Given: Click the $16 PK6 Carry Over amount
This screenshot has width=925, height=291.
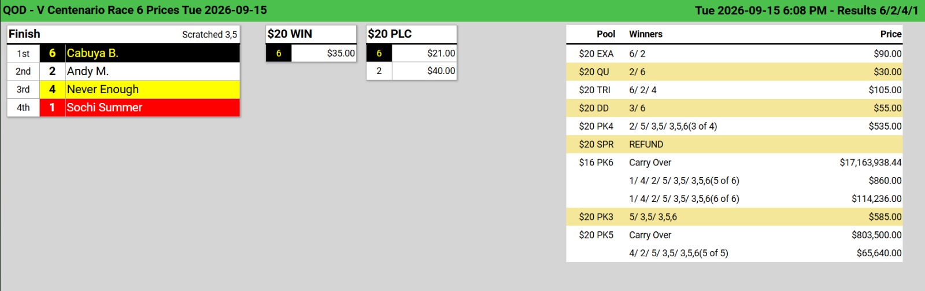Looking at the screenshot, I should pos(871,163).
